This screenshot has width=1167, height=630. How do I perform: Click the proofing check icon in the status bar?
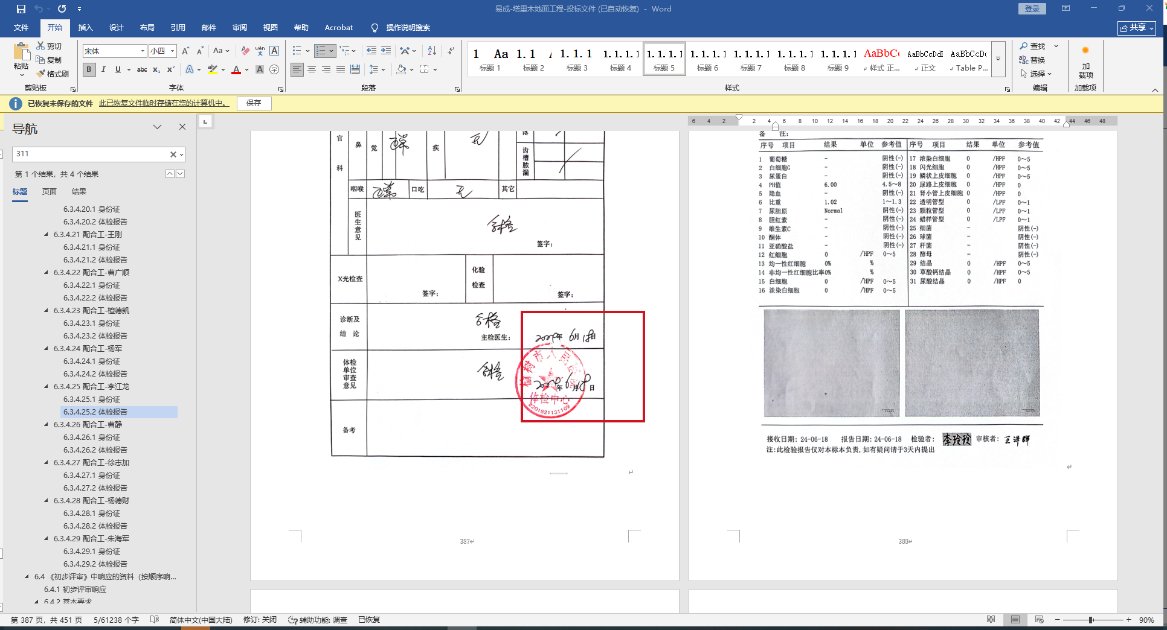tap(155, 620)
